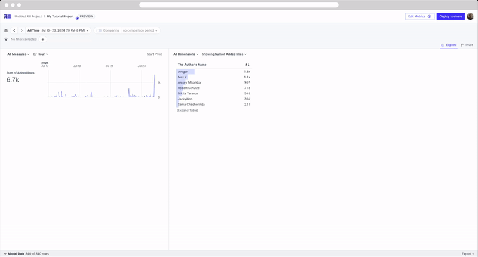The image size is (478, 257).
Task: Open All Measures dropdown
Action: (x=19, y=54)
